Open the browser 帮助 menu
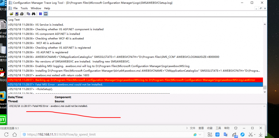This screenshot has height=138, width=279. point(227,128)
